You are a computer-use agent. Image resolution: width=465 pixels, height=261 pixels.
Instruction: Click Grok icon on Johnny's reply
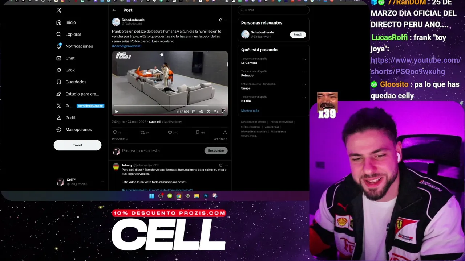pyautogui.click(x=221, y=165)
